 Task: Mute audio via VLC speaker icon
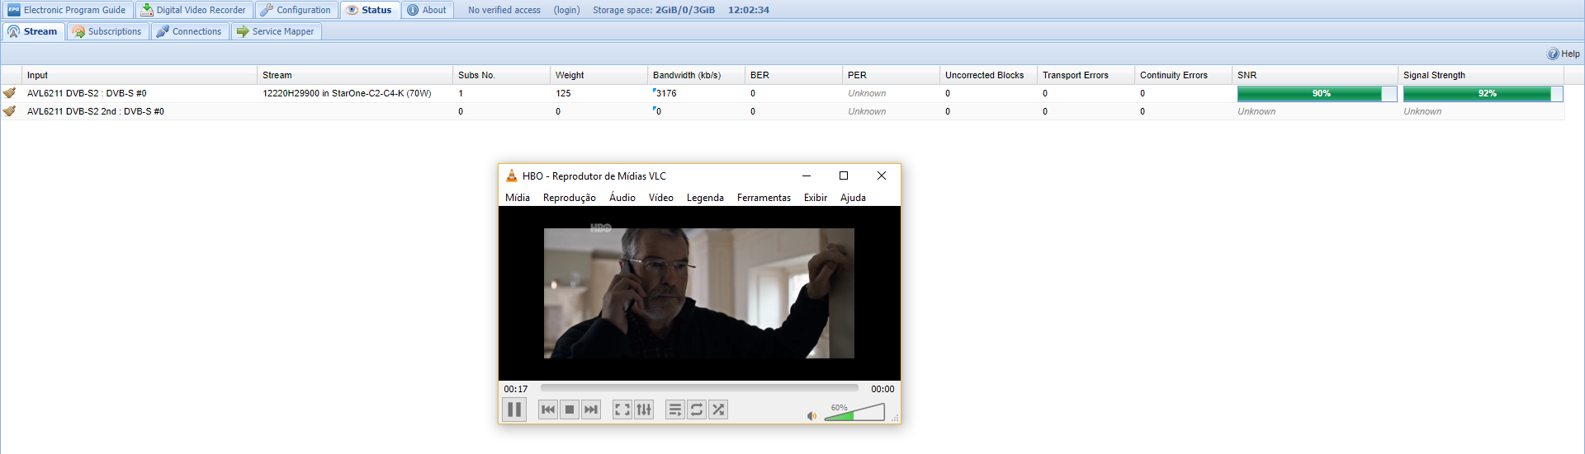(811, 416)
